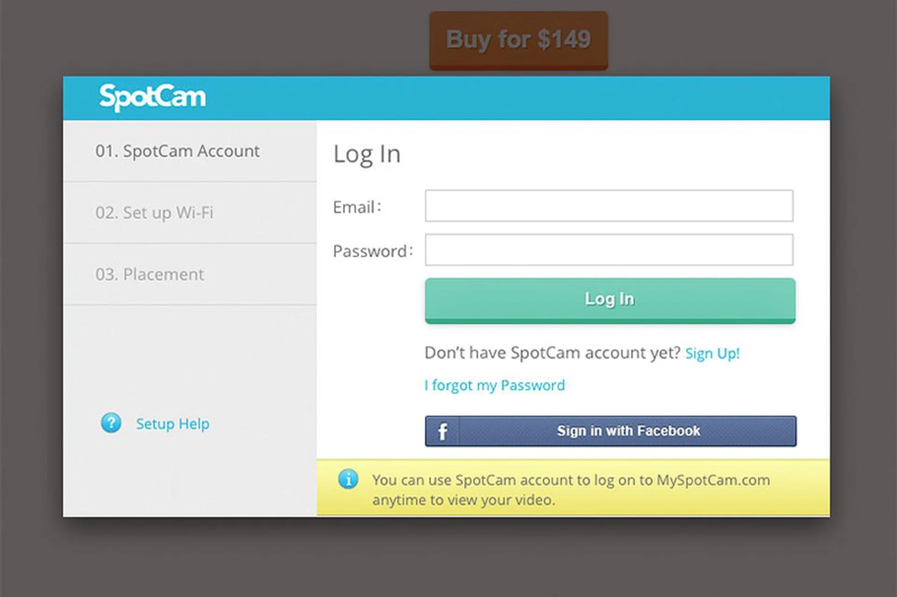Focus the Email input field
Screen dimensions: 897x597
pos(609,206)
